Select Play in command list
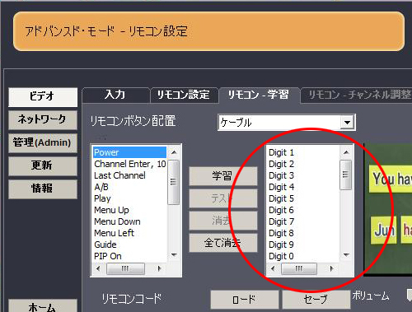 (130, 198)
